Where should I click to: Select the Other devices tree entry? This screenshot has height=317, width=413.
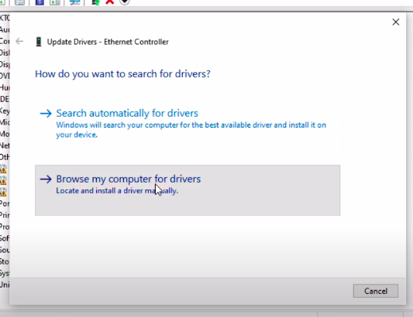5,157
